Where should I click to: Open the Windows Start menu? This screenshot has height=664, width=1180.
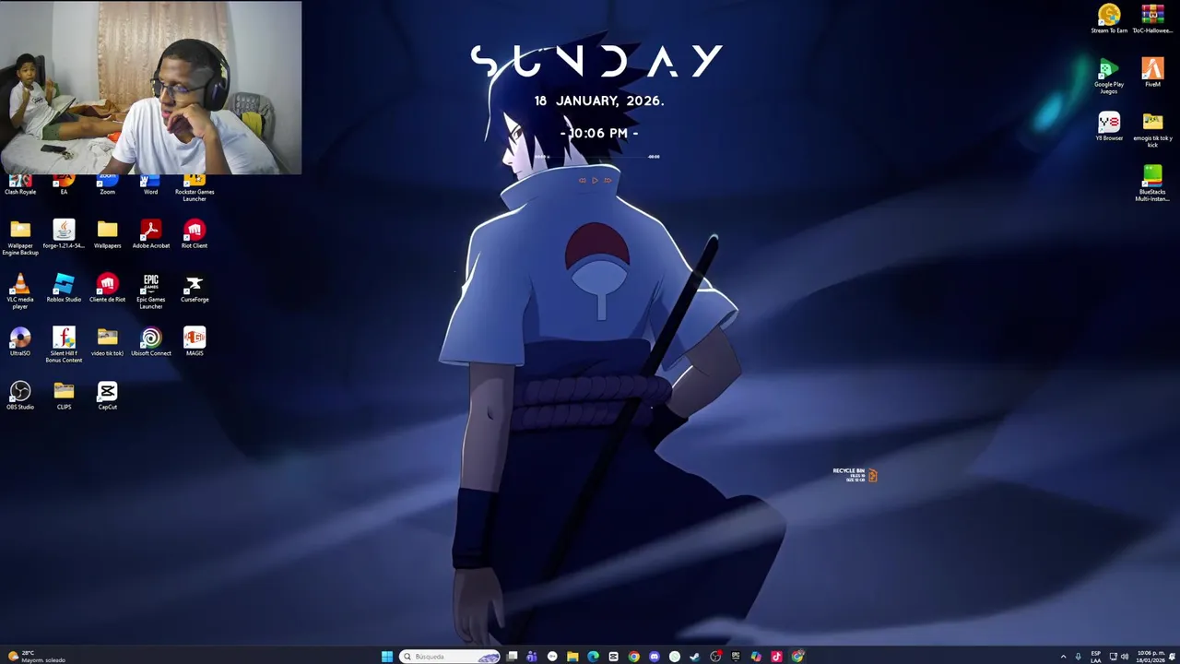[387, 657]
